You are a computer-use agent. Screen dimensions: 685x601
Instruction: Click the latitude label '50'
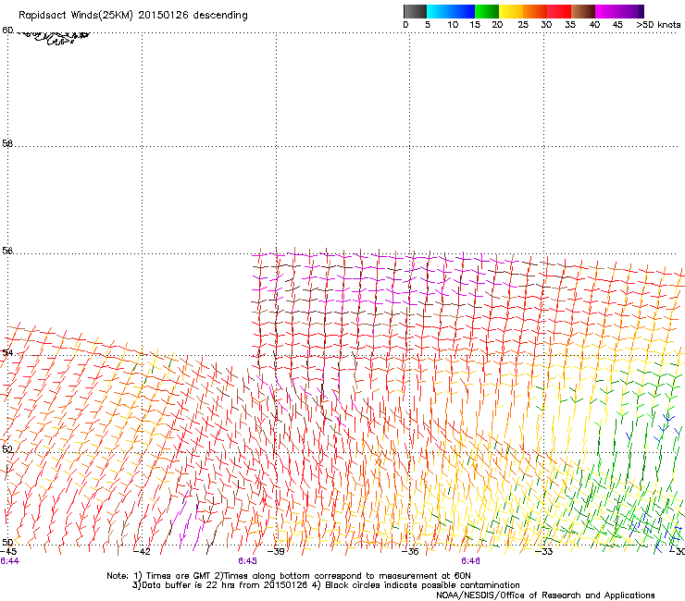coord(7,542)
